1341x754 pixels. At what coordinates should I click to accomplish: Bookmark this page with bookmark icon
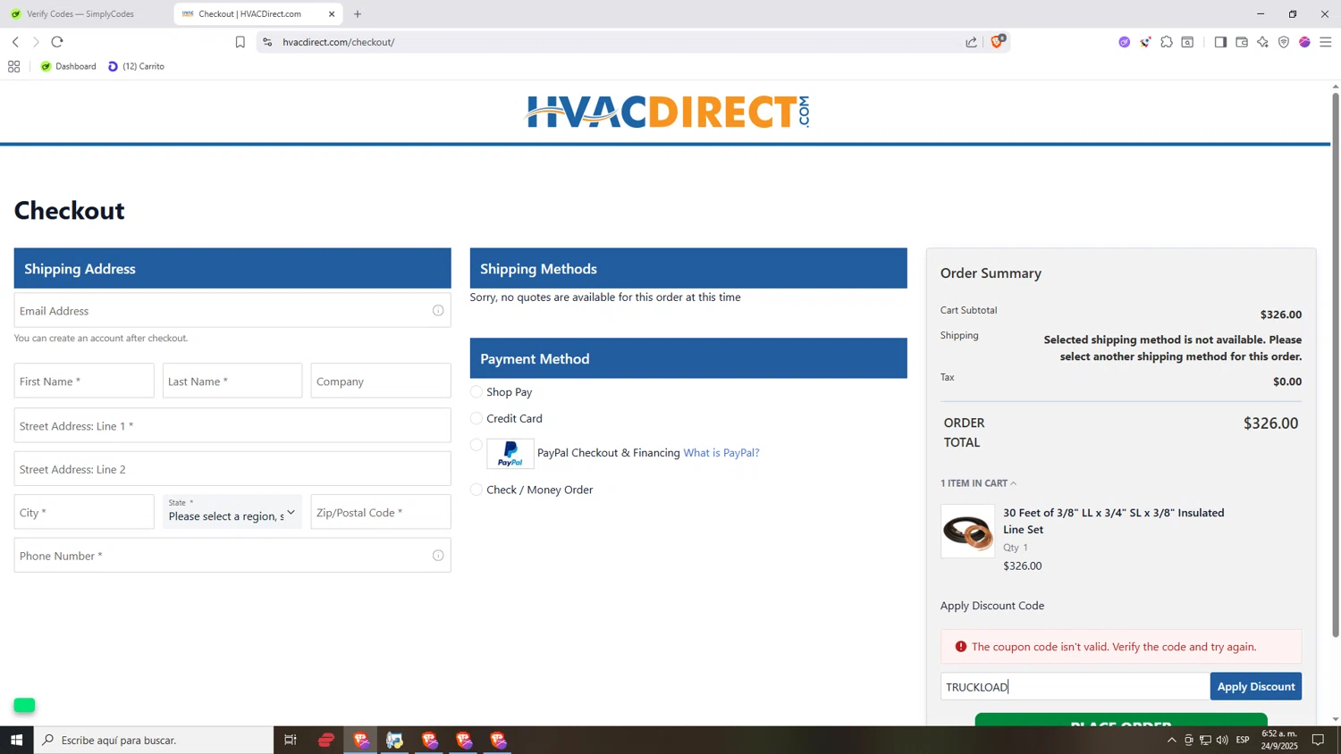click(x=240, y=42)
